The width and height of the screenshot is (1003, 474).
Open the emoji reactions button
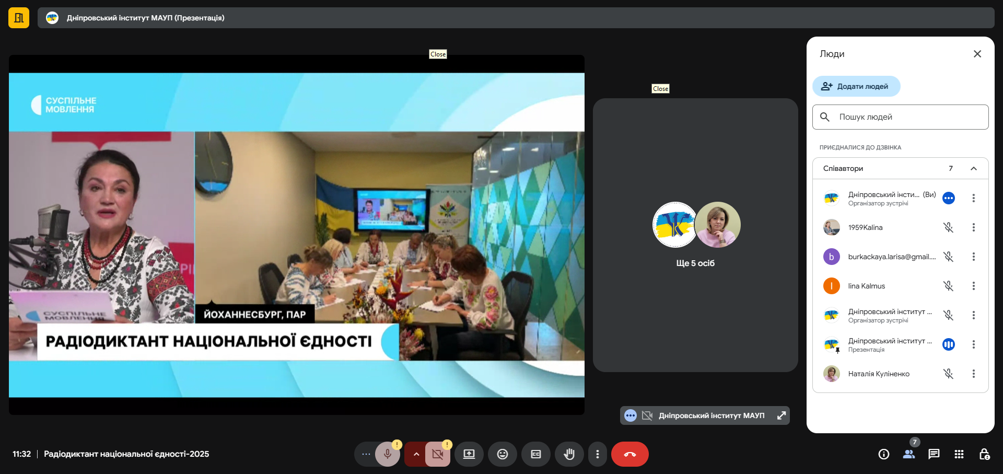(x=502, y=454)
